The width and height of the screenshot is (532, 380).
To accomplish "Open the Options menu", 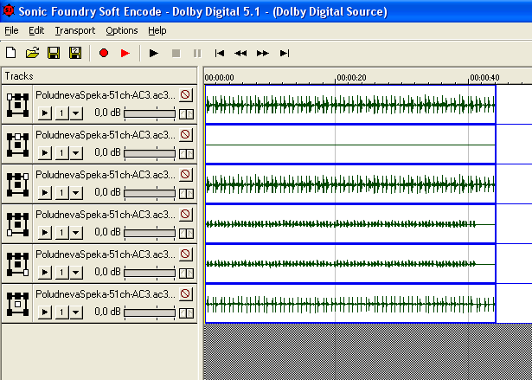I will point(122,30).
